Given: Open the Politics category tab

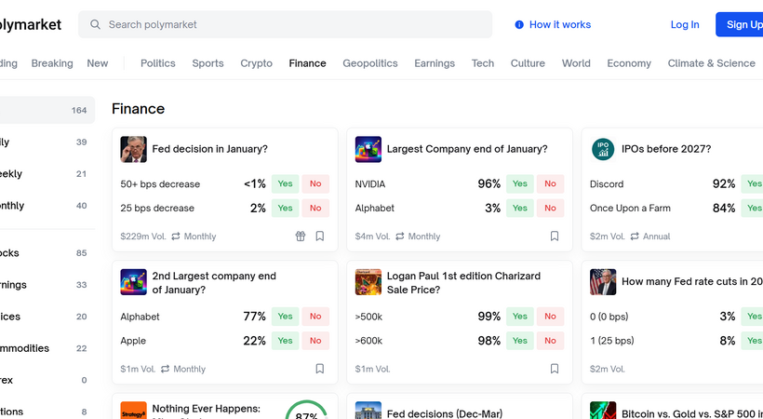Looking at the screenshot, I should (x=157, y=63).
